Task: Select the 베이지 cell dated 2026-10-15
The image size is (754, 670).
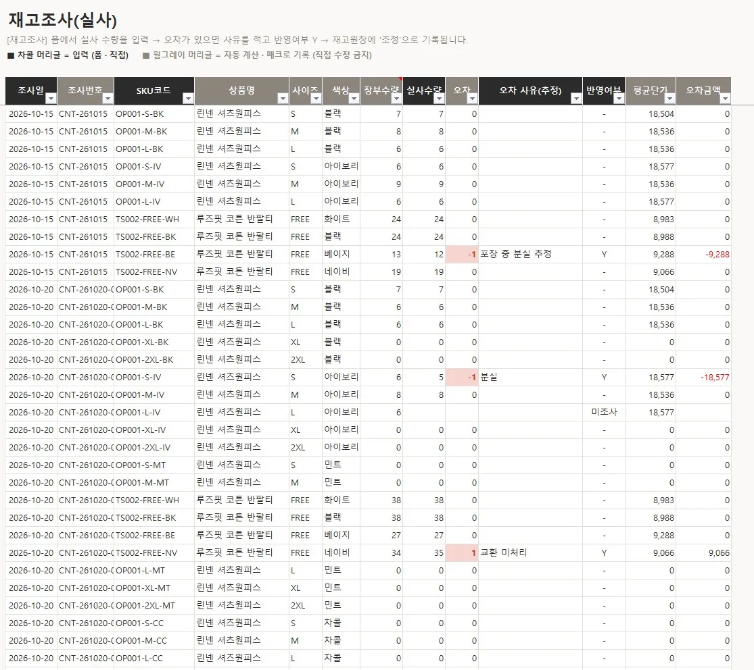Action: (x=341, y=254)
